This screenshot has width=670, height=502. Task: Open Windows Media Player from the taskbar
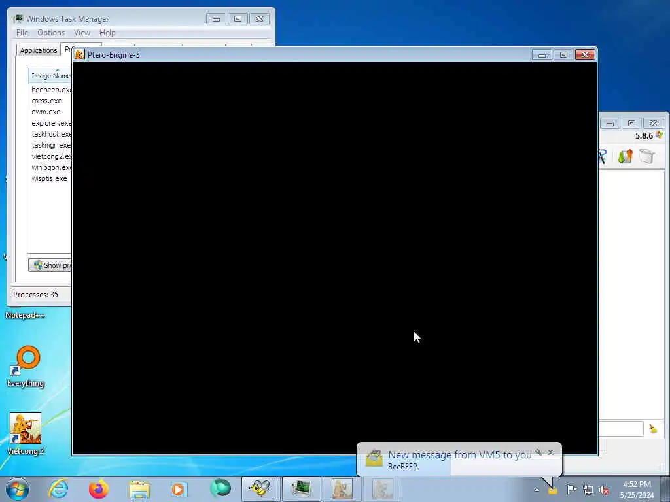point(179,489)
